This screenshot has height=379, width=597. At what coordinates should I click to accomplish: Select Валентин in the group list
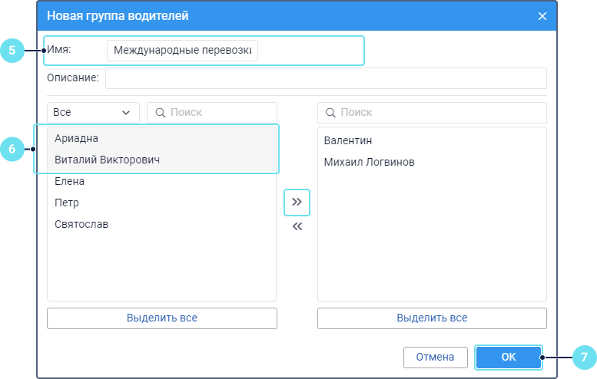(x=348, y=141)
